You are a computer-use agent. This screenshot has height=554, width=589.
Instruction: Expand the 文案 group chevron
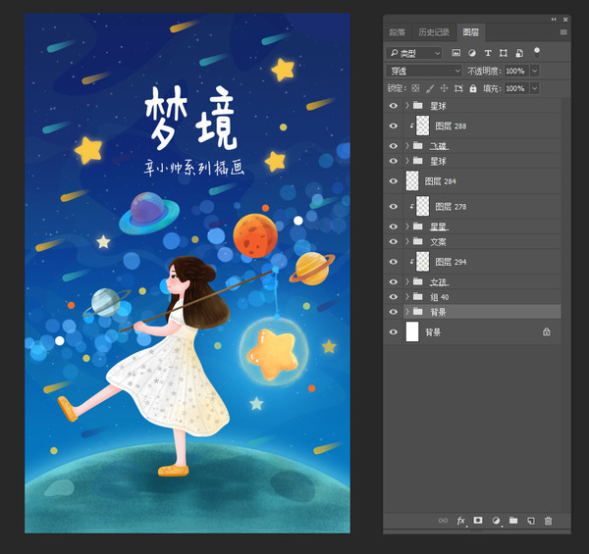[407, 241]
